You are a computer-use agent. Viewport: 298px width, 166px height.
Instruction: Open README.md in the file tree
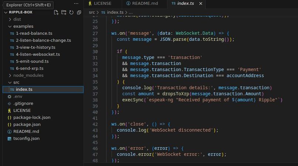[43, 132]
